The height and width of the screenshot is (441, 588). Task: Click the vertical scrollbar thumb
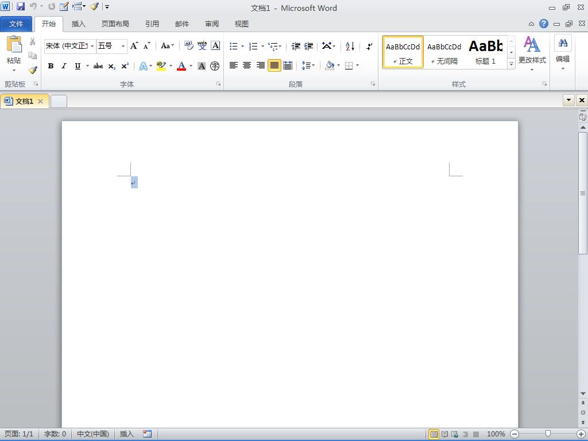(x=583, y=193)
